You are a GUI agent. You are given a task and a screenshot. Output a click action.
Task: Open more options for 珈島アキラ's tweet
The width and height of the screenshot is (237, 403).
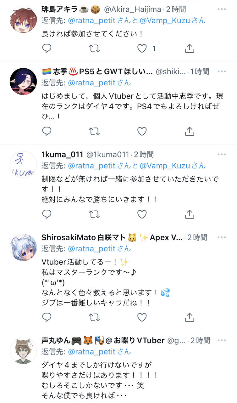(x=222, y=9)
